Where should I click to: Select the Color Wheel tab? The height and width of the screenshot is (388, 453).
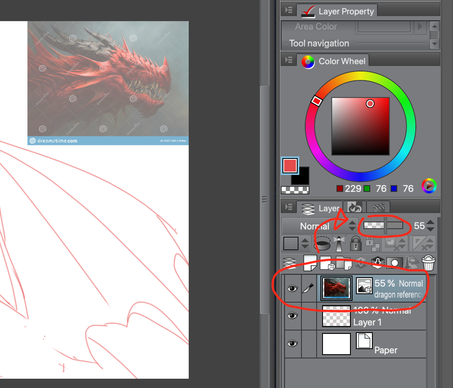pyautogui.click(x=333, y=61)
